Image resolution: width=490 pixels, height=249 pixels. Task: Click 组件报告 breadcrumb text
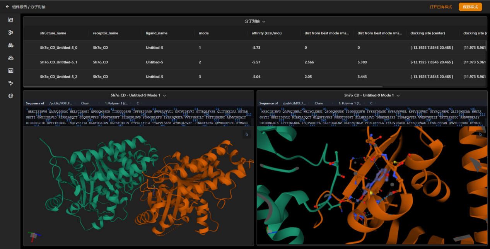pyautogui.click(x=19, y=7)
